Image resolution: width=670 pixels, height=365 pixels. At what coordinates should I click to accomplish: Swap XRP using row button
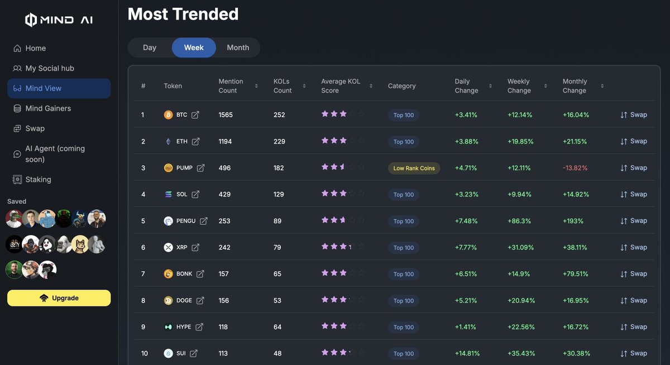point(634,248)
